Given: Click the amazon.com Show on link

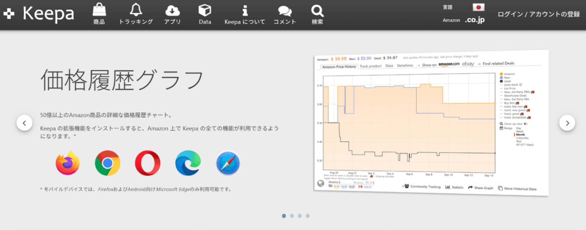Looking at the screenshot, I should point(449,64).
